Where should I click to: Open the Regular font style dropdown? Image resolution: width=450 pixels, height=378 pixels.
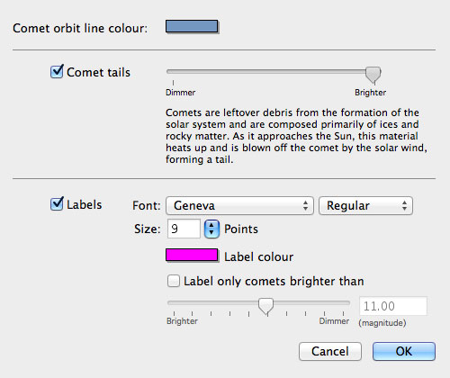coord(365,206)
